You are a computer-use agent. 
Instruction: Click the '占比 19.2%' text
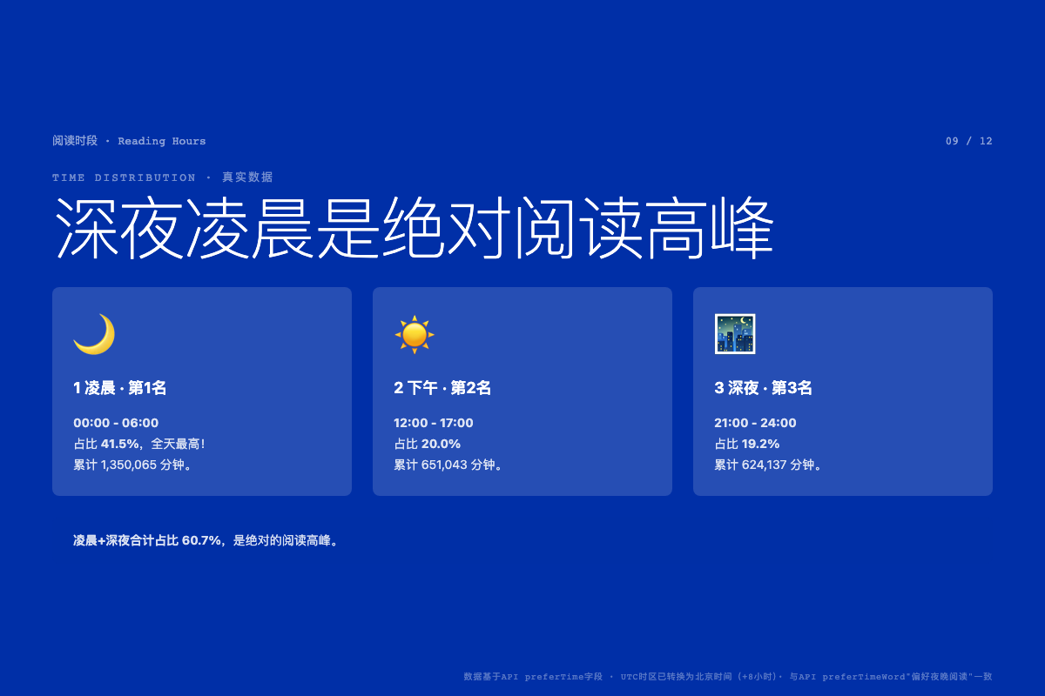(747, 444)
